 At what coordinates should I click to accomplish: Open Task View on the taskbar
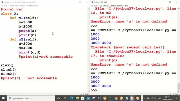pyautogui.click(x=65, y=98)
